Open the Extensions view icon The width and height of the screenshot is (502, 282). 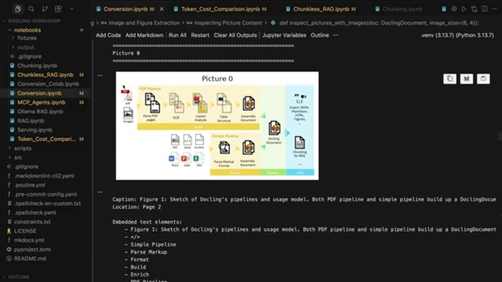58,9
